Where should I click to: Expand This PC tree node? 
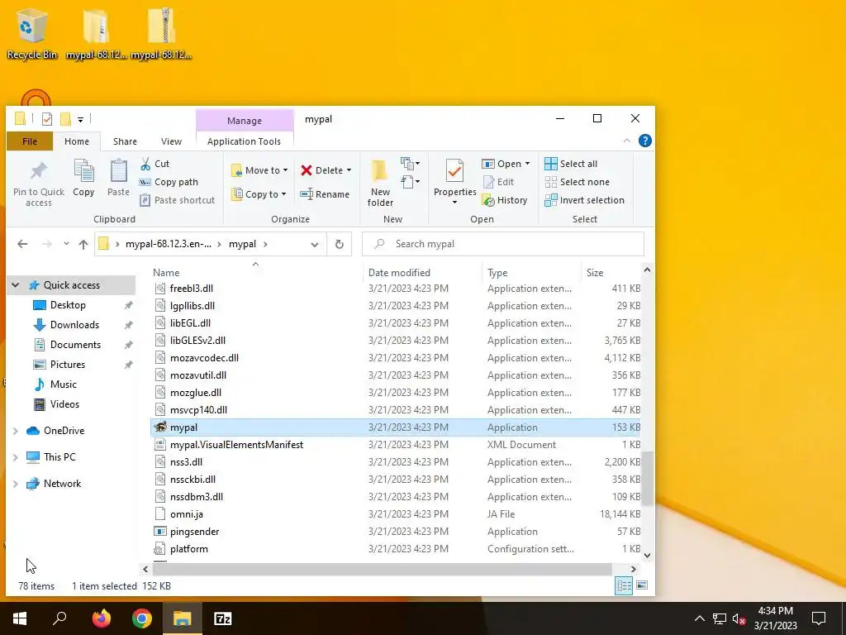click(x=16, y=457)
